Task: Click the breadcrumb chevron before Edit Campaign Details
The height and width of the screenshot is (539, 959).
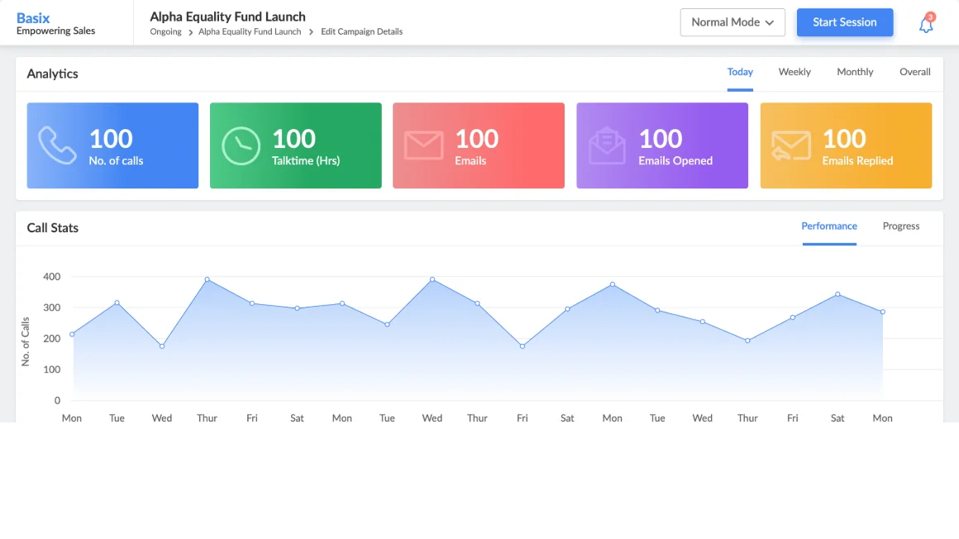Action: (311, 32)
